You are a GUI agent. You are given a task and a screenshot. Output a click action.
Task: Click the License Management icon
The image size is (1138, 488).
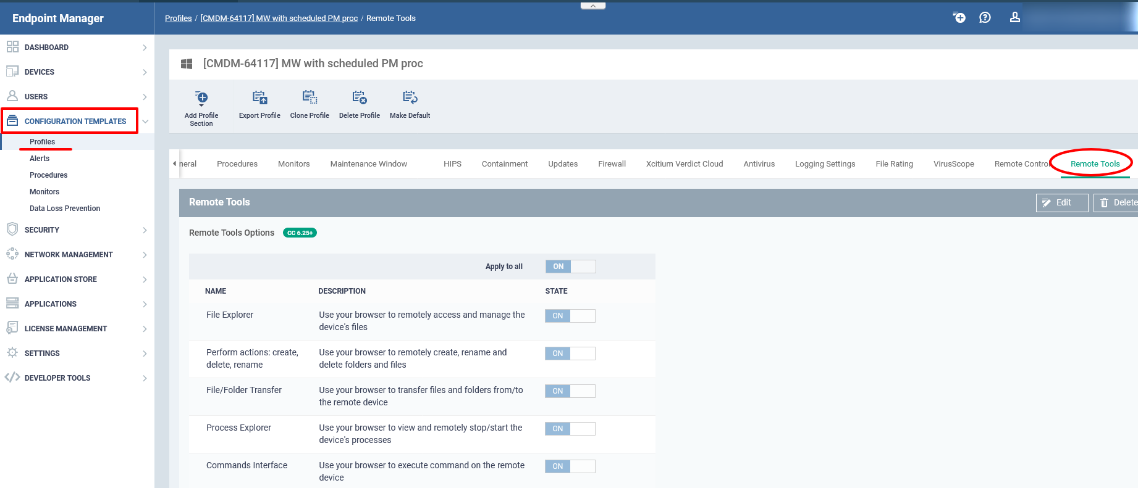pos(12,328)
